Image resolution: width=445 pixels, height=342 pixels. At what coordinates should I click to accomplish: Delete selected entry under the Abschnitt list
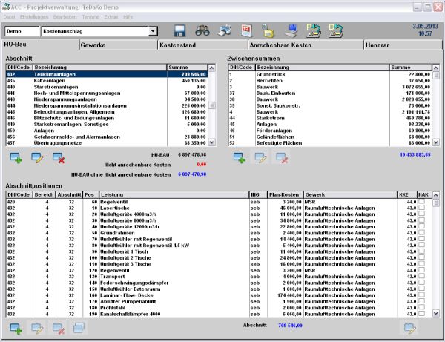tap(59, 157)
